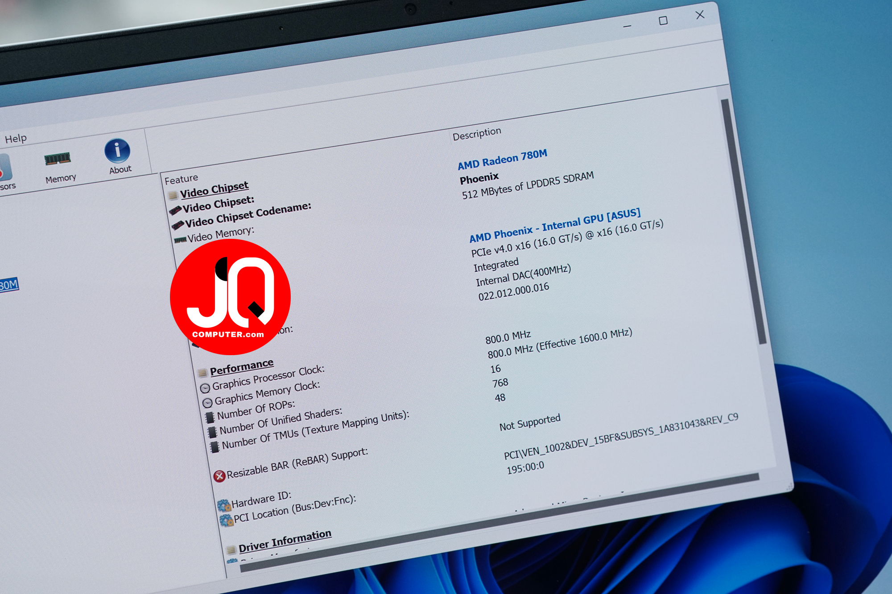Click chip icon beside Number Of TMUs

(215, 447)
